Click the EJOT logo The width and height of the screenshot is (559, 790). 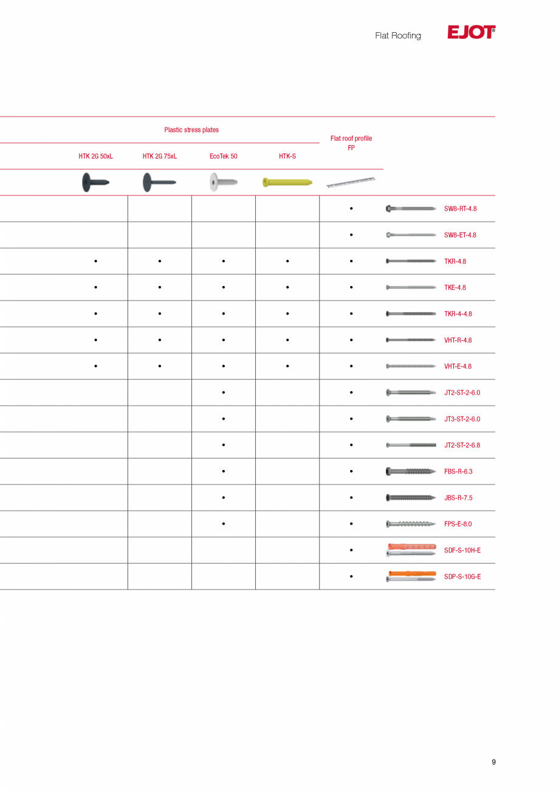pos(471,33)
